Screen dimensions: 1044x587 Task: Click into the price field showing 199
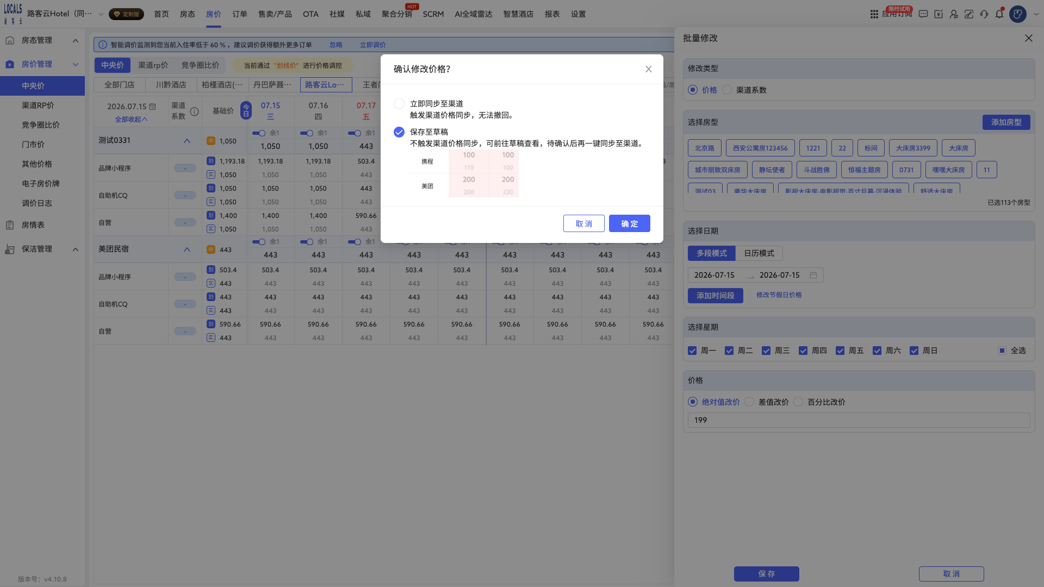(859, 420)
